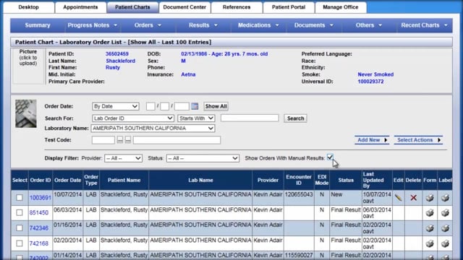Open the Provider filter dropdown
Image resolution: width=463 pixels, height=260 pixels.
pos(123,158)
